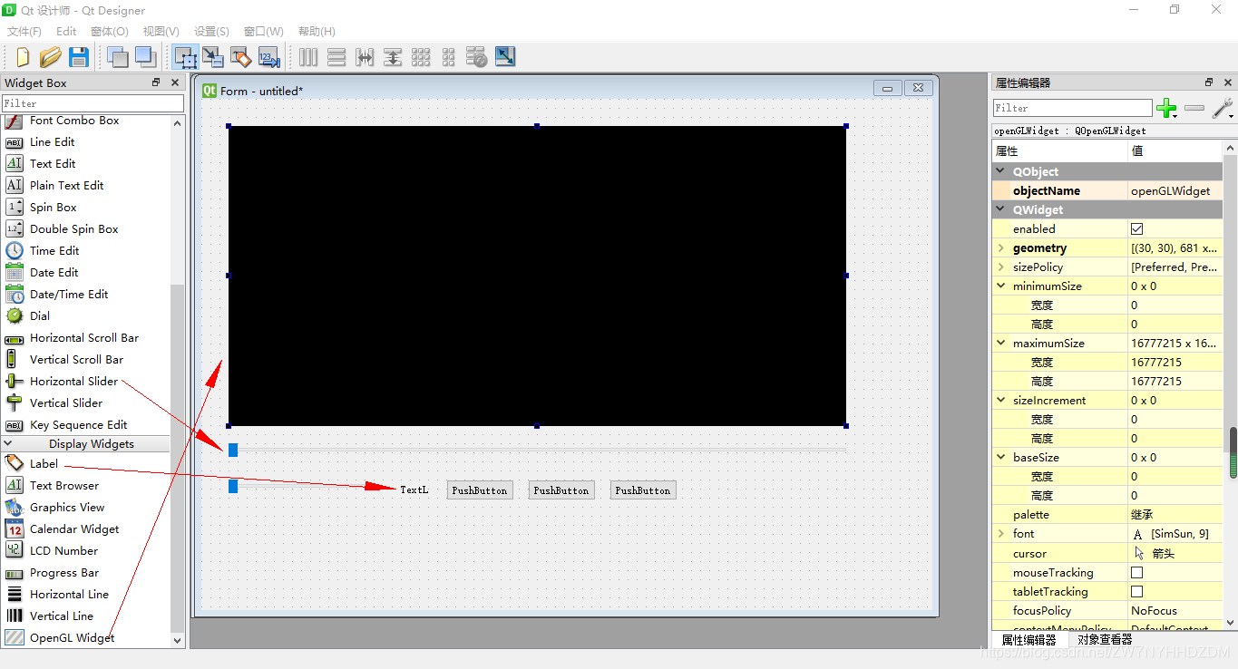
Task: Open a form file from toolbar
Action: pos(50,57)
